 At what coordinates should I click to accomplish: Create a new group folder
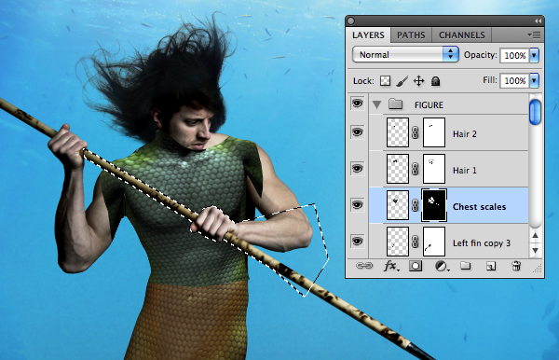[x=465, y=266]
